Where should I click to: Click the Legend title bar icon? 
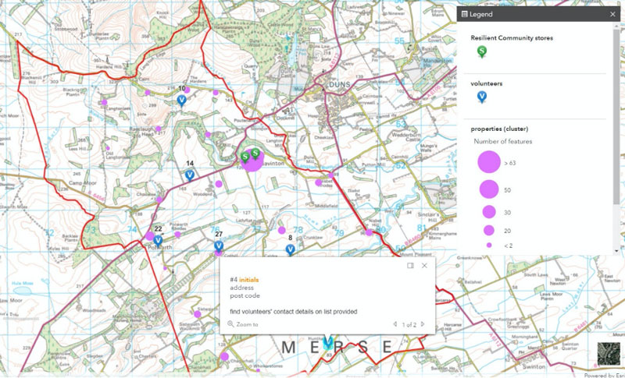coord(464,14)
